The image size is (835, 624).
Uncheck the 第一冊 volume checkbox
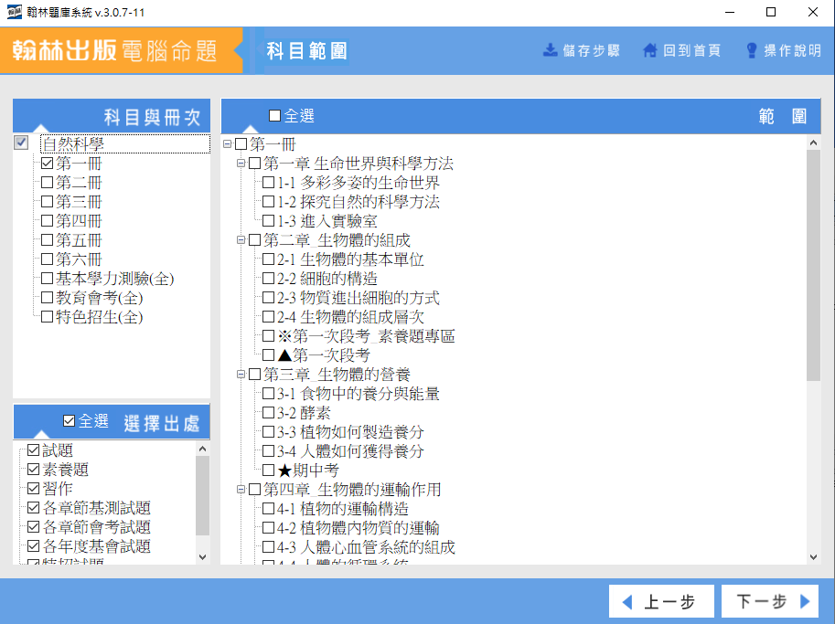click(x=48, y=164)
